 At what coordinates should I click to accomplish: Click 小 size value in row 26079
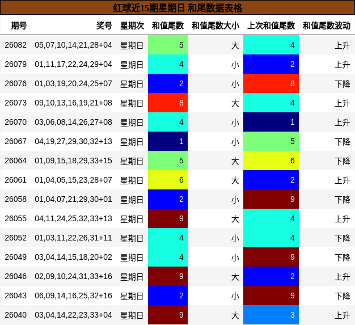coord(235,65)
